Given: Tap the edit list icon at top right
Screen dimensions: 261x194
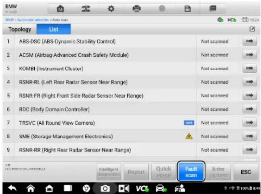Looking at the screenshot, I should tap(252, 29).
